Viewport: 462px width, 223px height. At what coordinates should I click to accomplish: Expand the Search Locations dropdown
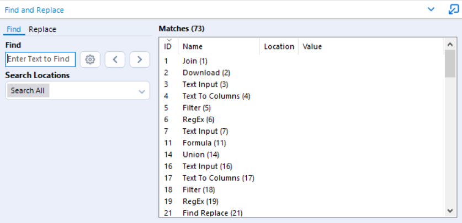142,91
